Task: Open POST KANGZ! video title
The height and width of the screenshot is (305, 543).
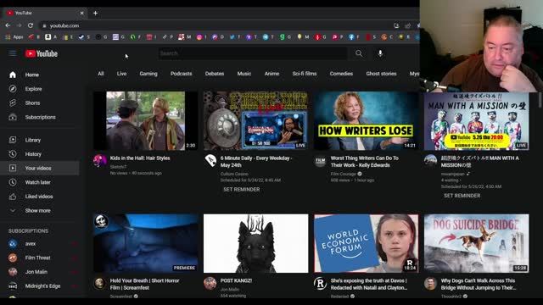Action: coord(236,280)
